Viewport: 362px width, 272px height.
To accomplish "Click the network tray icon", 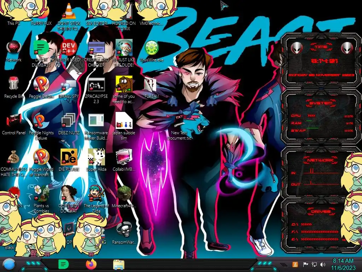I will [x=314, y=264].
